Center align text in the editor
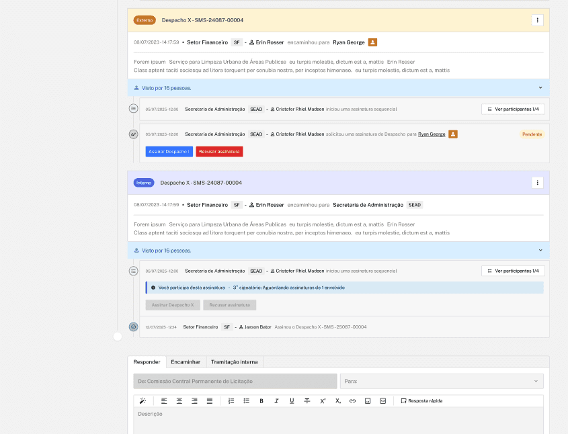Image resolution: width=568 pixels, height=434 pixels. [179, 400]
